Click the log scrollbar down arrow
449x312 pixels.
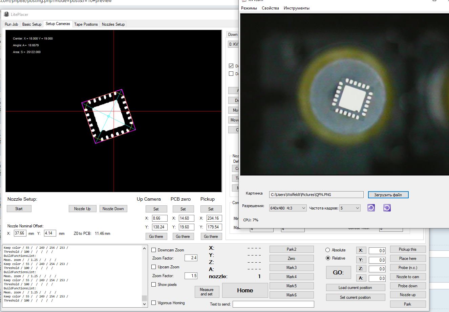coord(145,304)
